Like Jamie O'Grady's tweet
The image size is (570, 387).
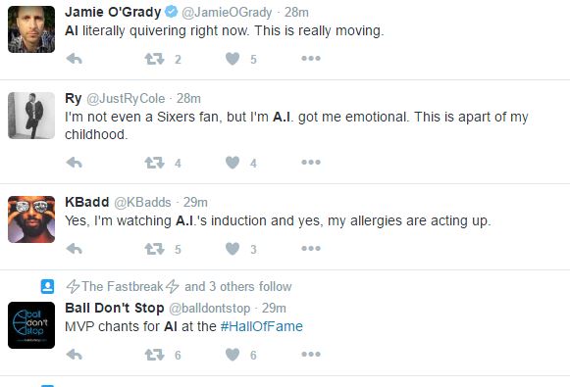(x=233, y=59)
